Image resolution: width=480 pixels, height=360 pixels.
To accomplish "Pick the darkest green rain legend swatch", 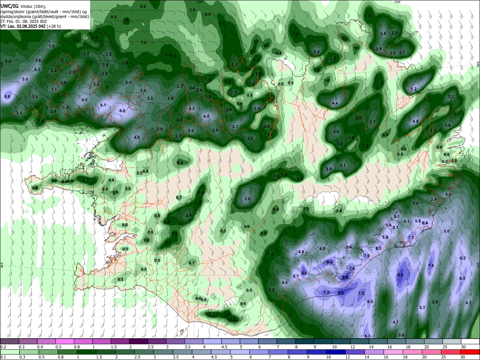I will click(86, 352).
